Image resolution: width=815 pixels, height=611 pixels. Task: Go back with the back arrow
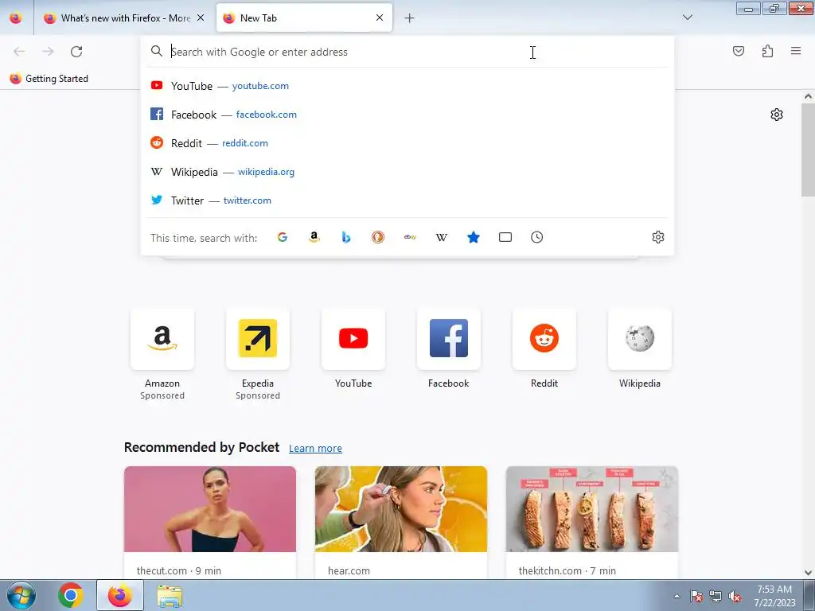point(19,52)
